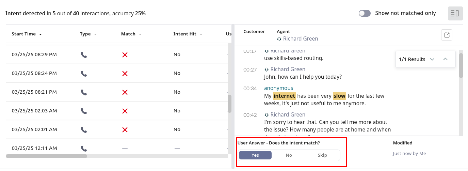The width and height of the screenshot is (468, 171).
Task: Click phone icon for 02:03 AM interaction
Action: [x=84, y=111]
